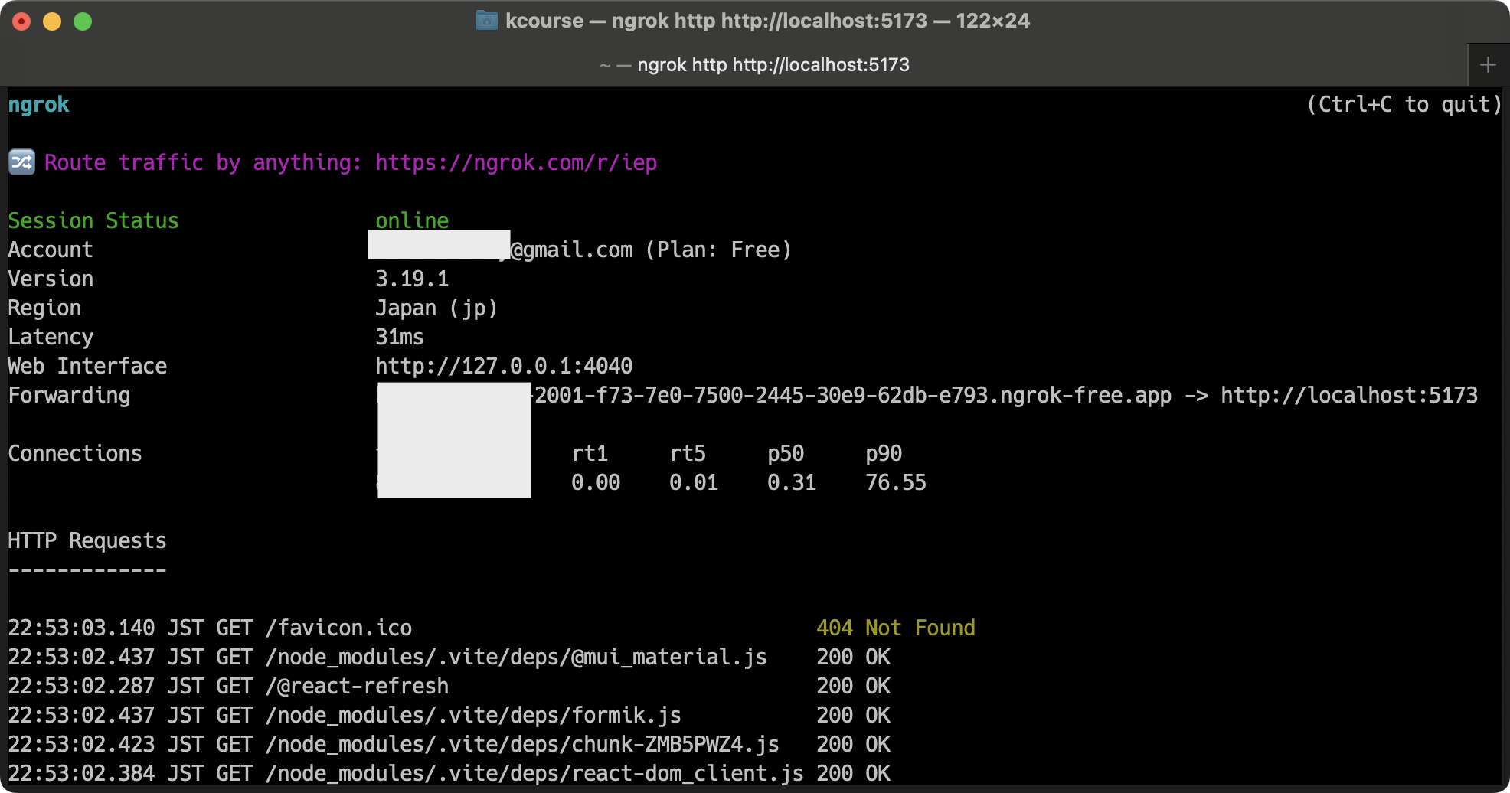This screenshot has height=793, width=1510.
Task: Click the Ctrl+C to quit hint
Action: click(x=1404, y=104)
